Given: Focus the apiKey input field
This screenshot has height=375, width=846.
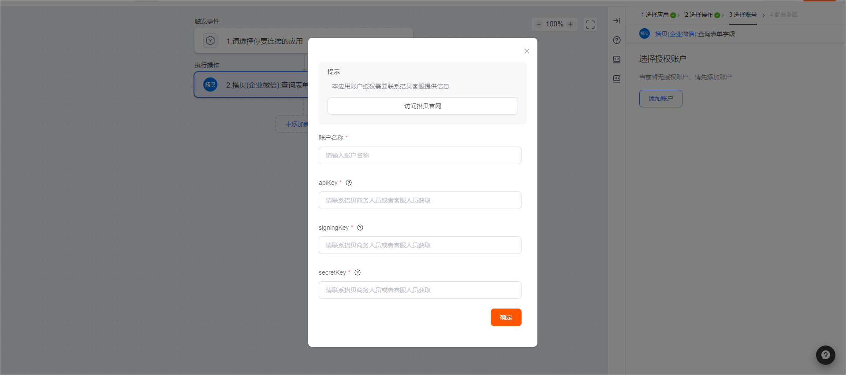Looking at the screenshot, I should pyautogui.click(x=420, y=200).
